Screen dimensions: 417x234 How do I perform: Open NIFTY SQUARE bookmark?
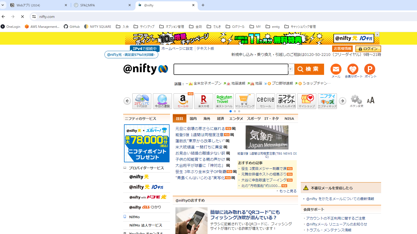[x=97, y=26]
